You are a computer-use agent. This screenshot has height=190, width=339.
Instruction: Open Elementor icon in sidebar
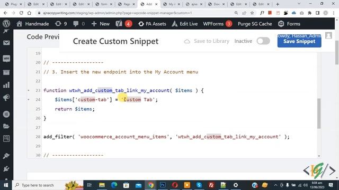tap(6, 114)
